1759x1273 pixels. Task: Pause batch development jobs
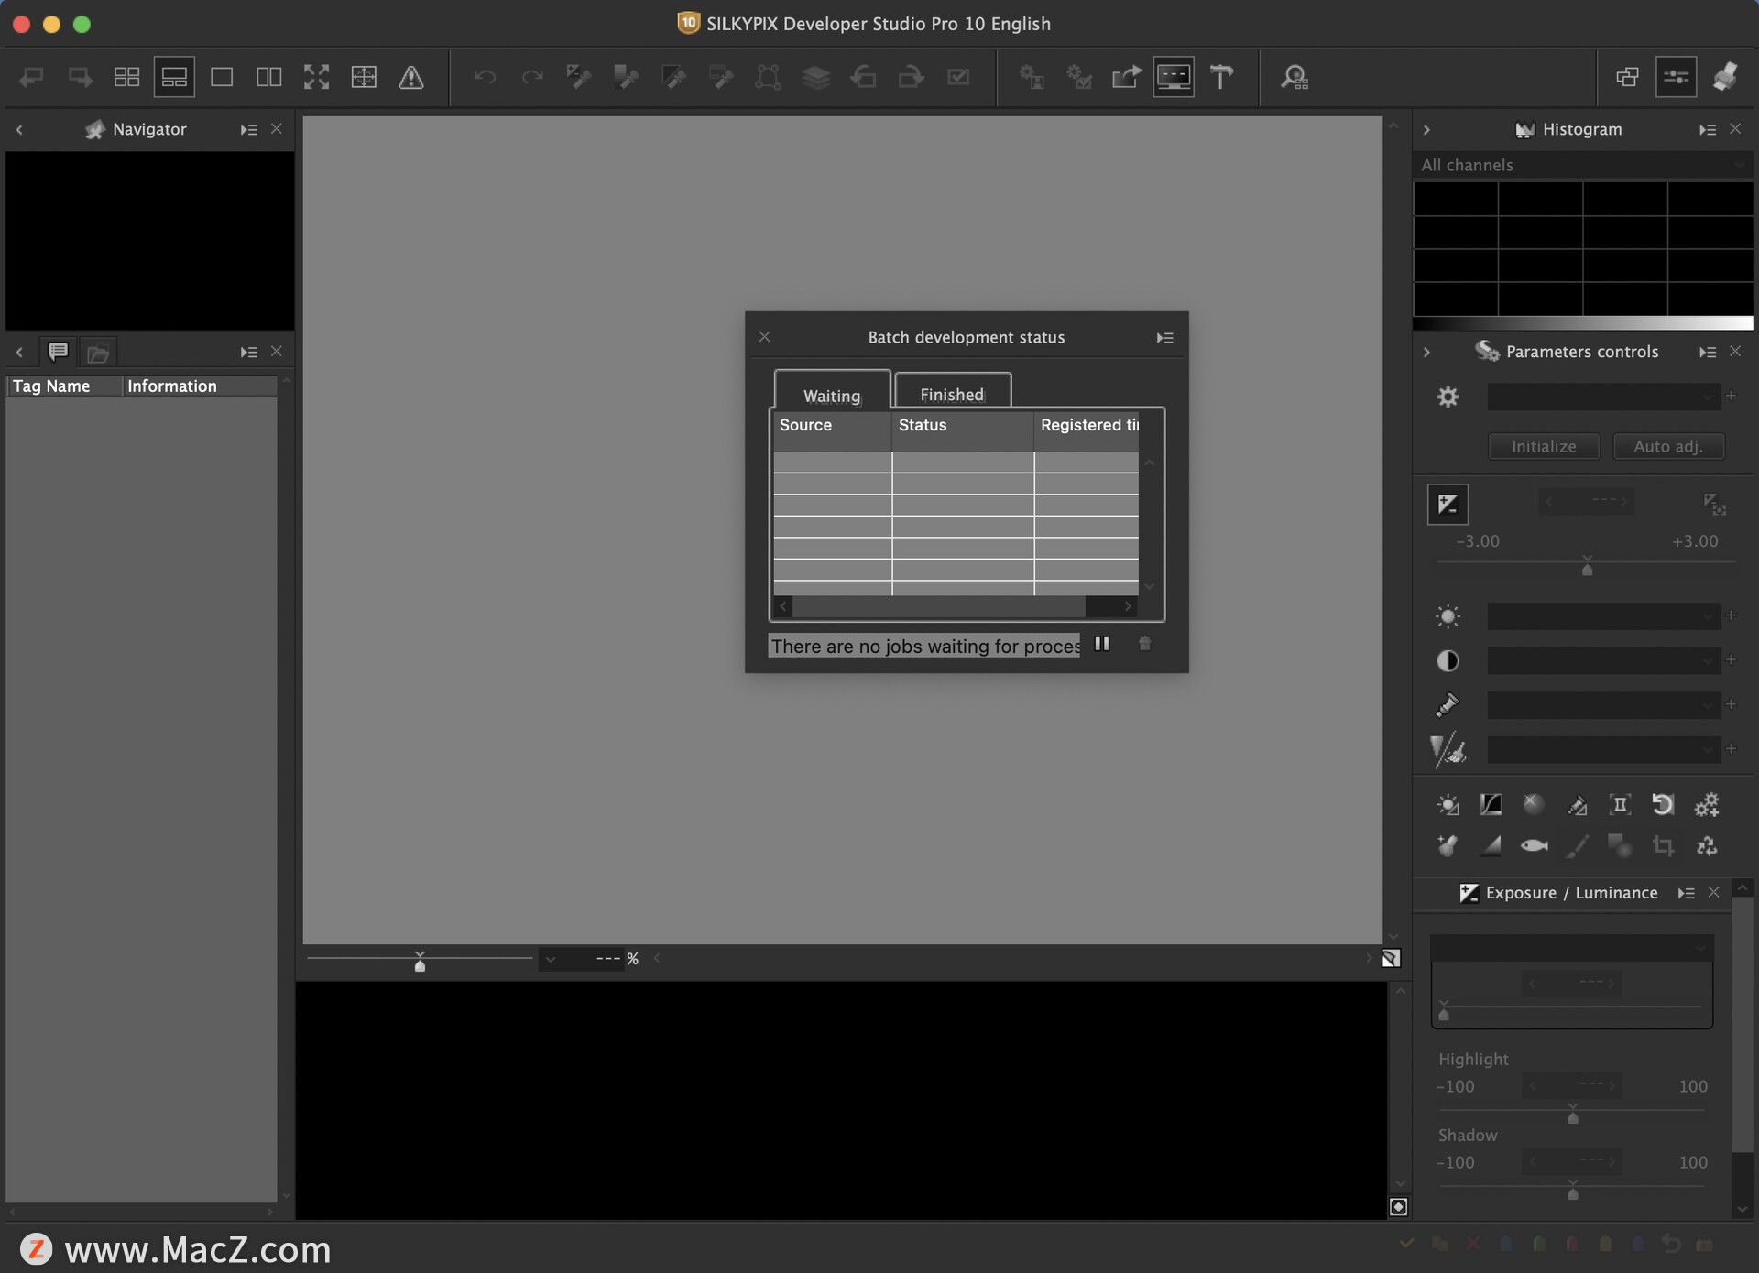click(x=1102, y=644)
